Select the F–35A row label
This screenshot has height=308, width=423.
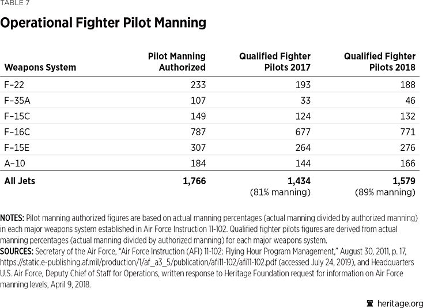click(17, 100)
